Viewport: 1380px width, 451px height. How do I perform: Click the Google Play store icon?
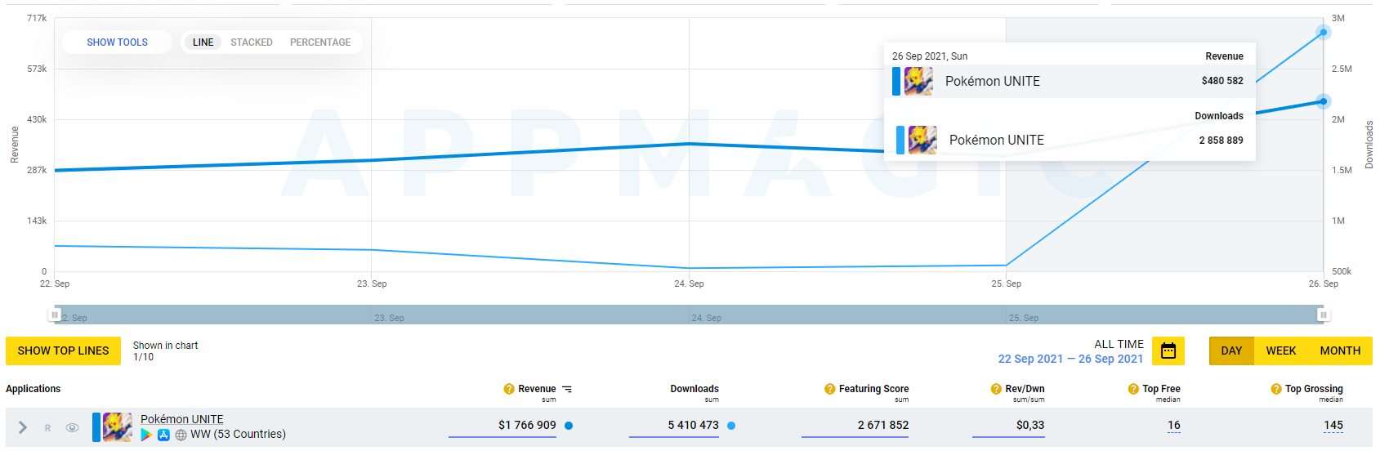pos(146,435)
